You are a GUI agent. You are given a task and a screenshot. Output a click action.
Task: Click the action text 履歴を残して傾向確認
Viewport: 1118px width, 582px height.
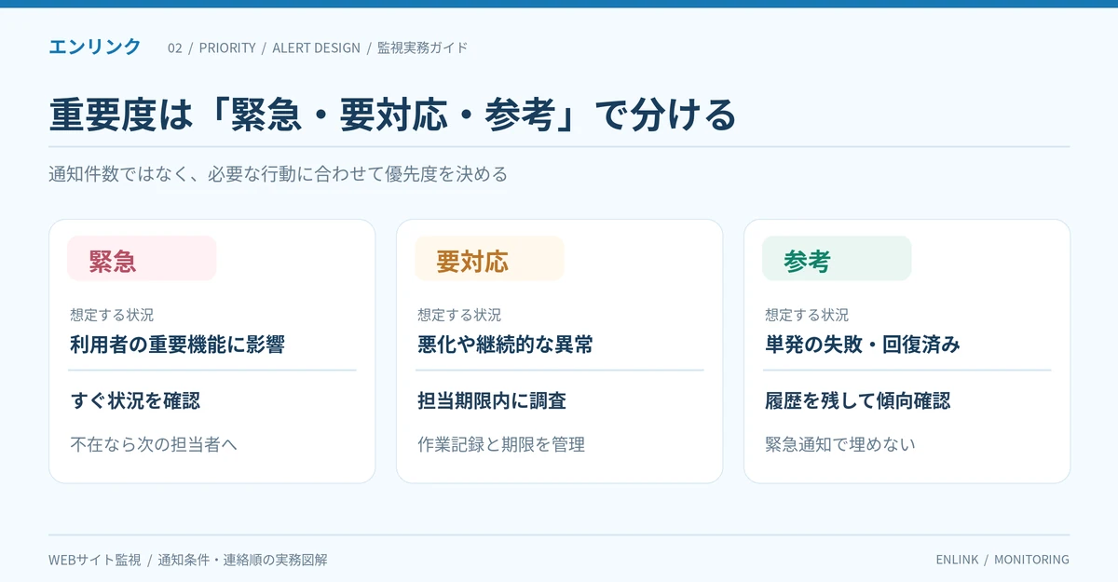tap(858, 400)
